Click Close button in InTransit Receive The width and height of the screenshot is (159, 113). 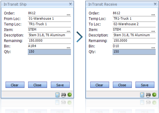122,85
